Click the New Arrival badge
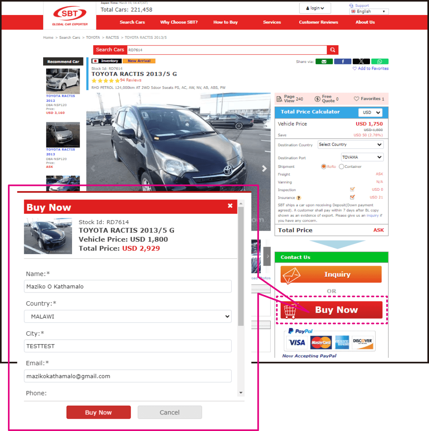The width and height of the screenshot is (429, 431). 139,61
